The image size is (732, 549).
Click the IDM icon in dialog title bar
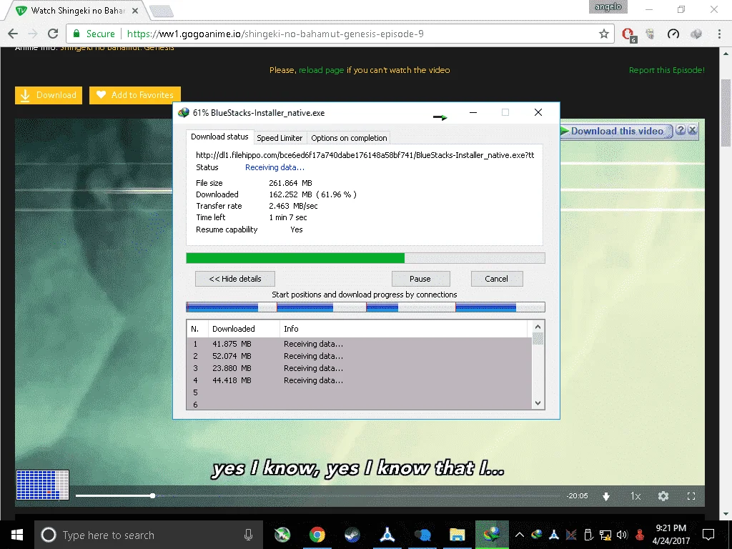184,112
